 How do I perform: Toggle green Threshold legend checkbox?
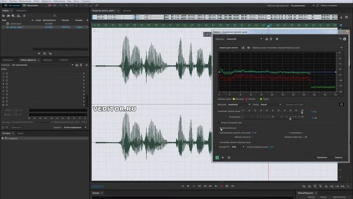coord(261,99)
